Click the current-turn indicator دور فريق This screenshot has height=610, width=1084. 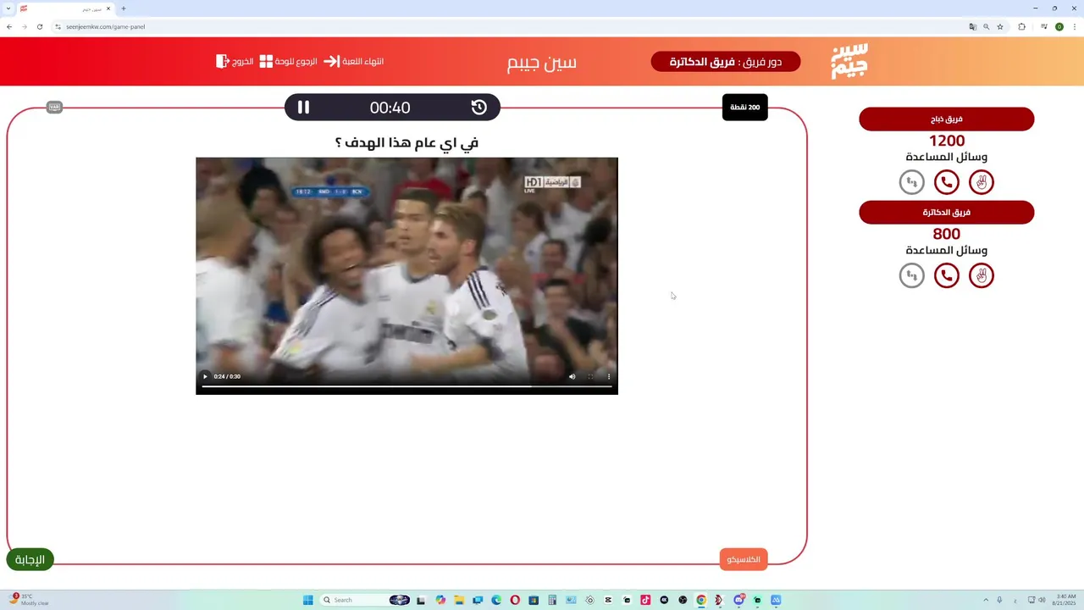click(726, 62)
